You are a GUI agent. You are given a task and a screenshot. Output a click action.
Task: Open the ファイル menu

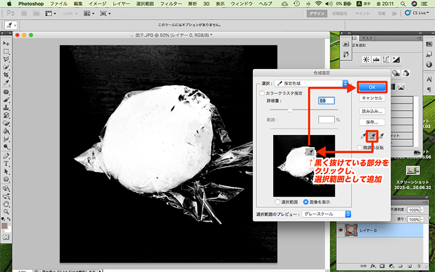coord(59,4)
